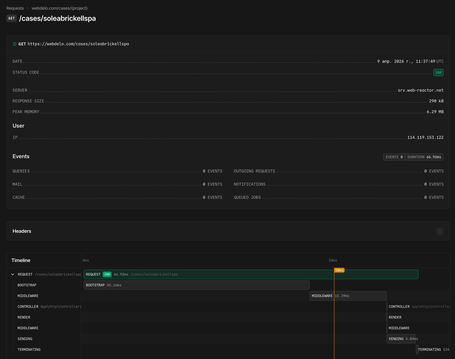The width and height of the screenshot is (455, 359).
Task: Collapse the REQUEST row using its chevron
Action: point(13,274)
